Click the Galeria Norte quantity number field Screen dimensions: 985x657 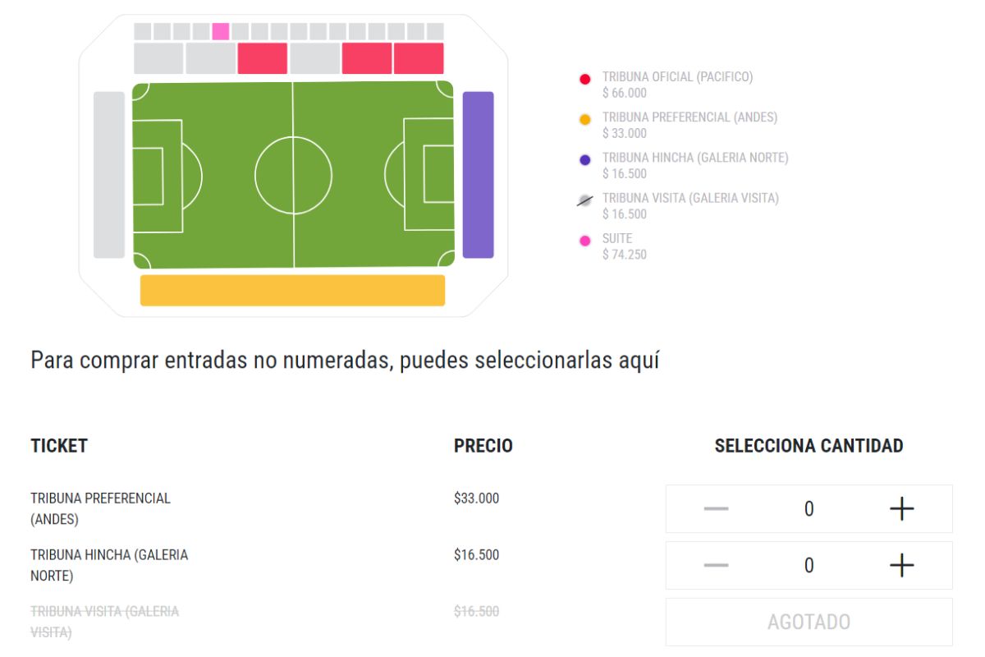809,566
